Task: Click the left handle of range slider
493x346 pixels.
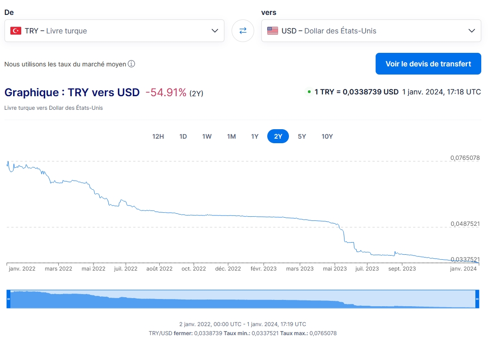Action: (x=9, y=299)
